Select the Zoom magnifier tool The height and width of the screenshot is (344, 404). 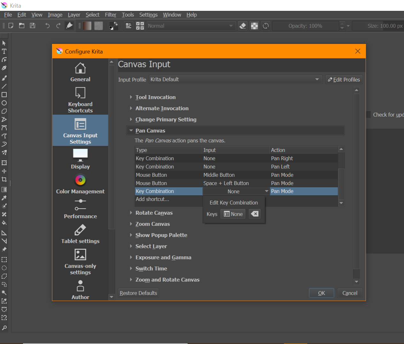[4, 328]
